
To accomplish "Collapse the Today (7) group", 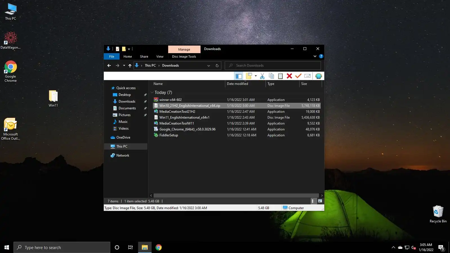I will point(152,92).
